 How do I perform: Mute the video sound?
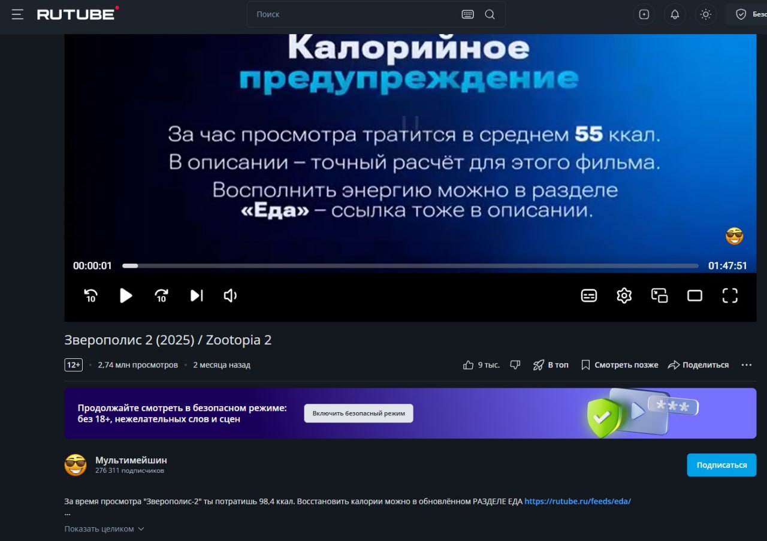230,295
